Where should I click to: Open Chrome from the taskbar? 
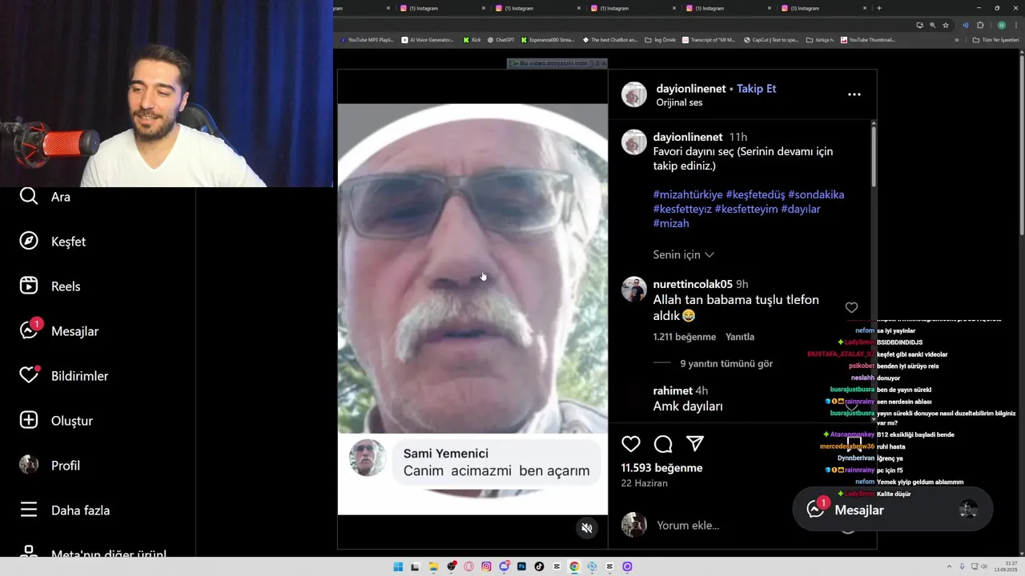(574, 566)
